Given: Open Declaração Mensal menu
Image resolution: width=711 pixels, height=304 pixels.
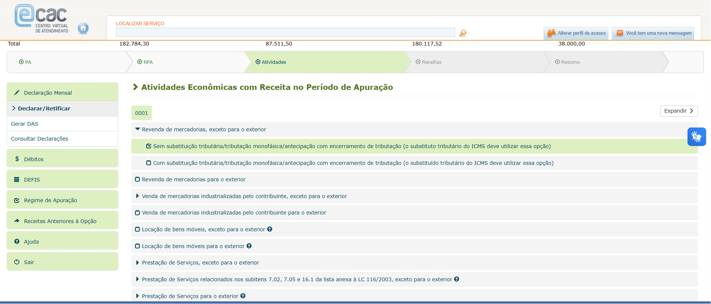Looking at the screenshot, I should point(62,92).
